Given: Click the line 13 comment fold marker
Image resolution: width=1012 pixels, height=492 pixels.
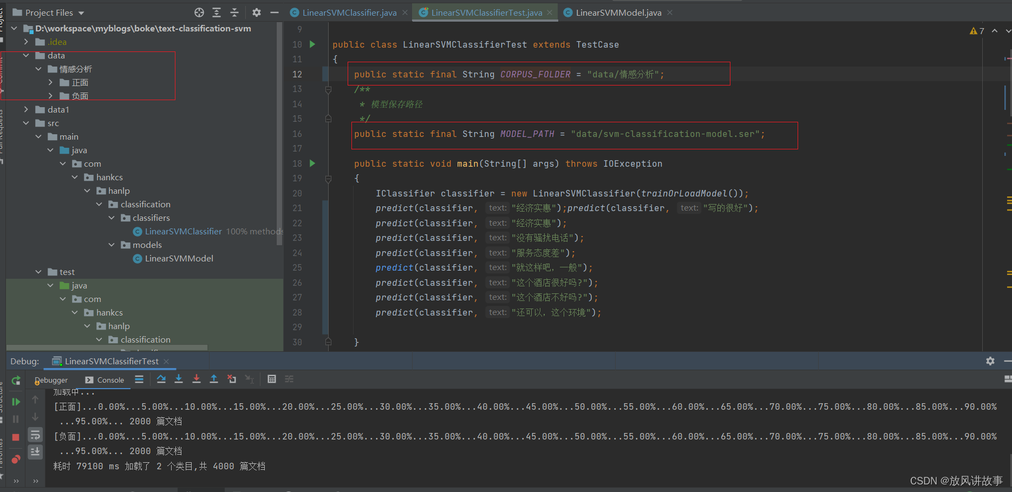Looking at the screenshot, I should click(x=328, y=89).
